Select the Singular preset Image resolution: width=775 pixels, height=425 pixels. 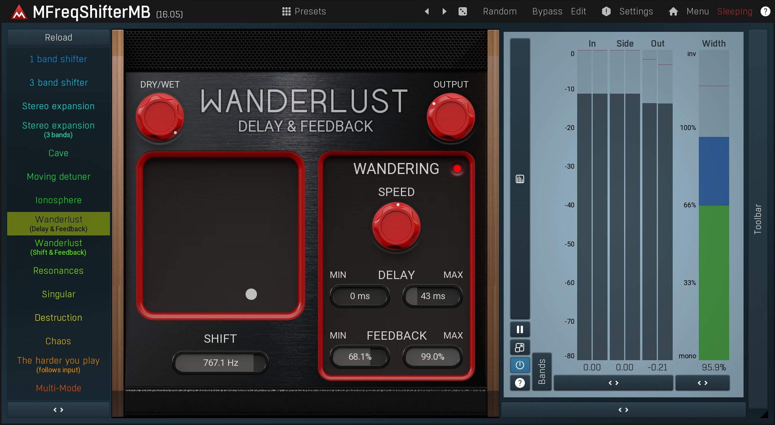pos(58,294)
